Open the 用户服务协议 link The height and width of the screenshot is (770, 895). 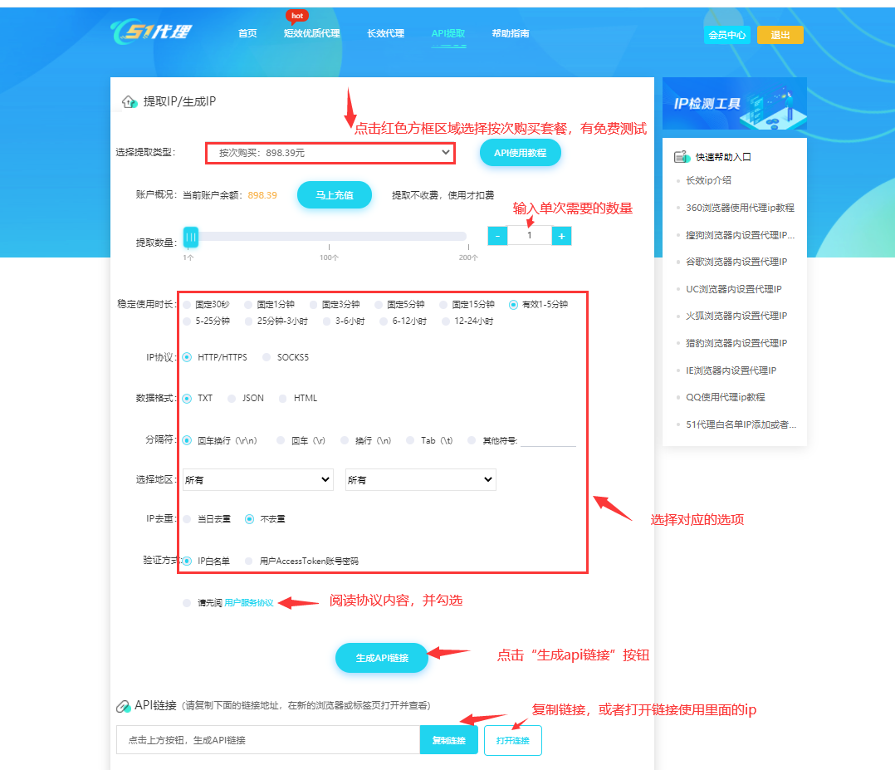click(249, 603)
